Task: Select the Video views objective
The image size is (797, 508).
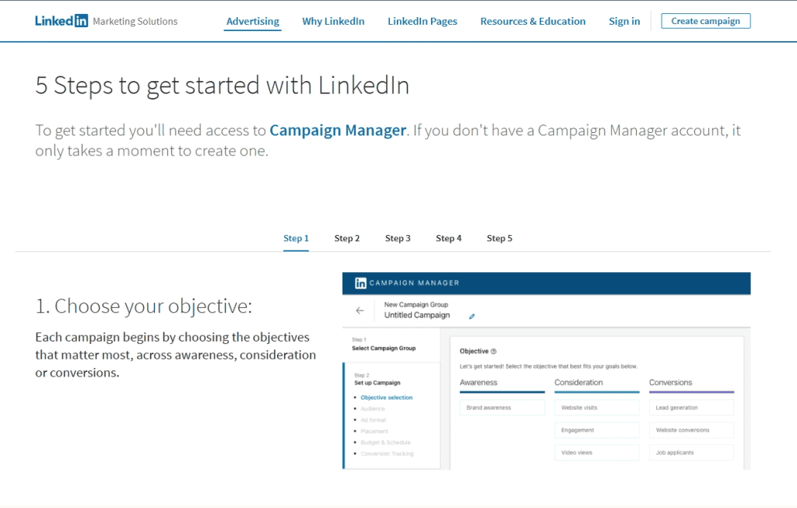Action: (597, 452)
